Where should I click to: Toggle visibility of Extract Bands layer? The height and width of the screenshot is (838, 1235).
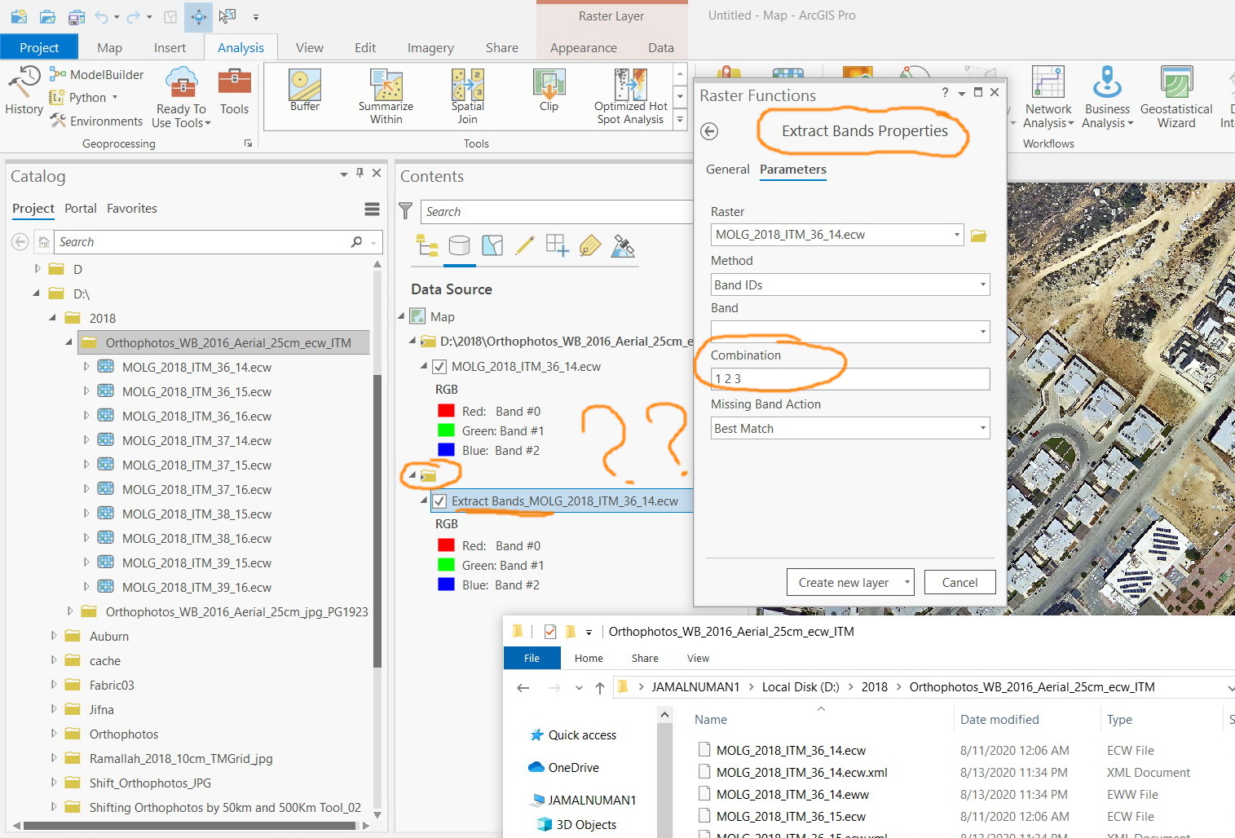click(x=439, y=501)
